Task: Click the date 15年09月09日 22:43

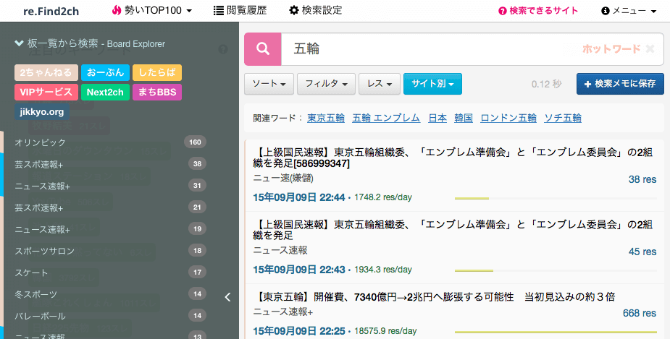Action: coord(299,270)
